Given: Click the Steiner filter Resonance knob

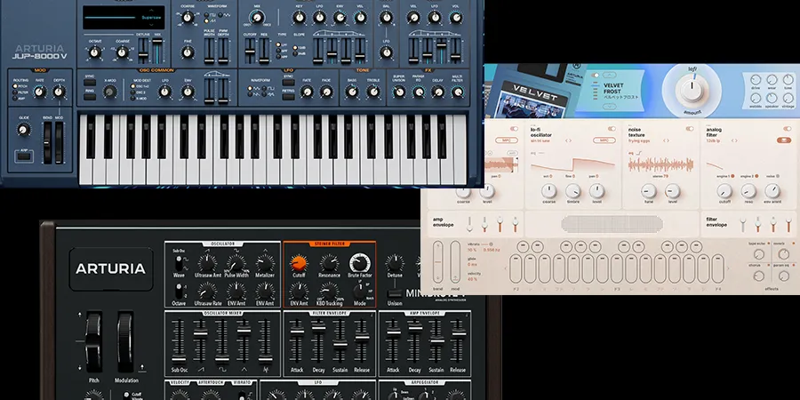Looking at the screenshot, I should (329, 263).
